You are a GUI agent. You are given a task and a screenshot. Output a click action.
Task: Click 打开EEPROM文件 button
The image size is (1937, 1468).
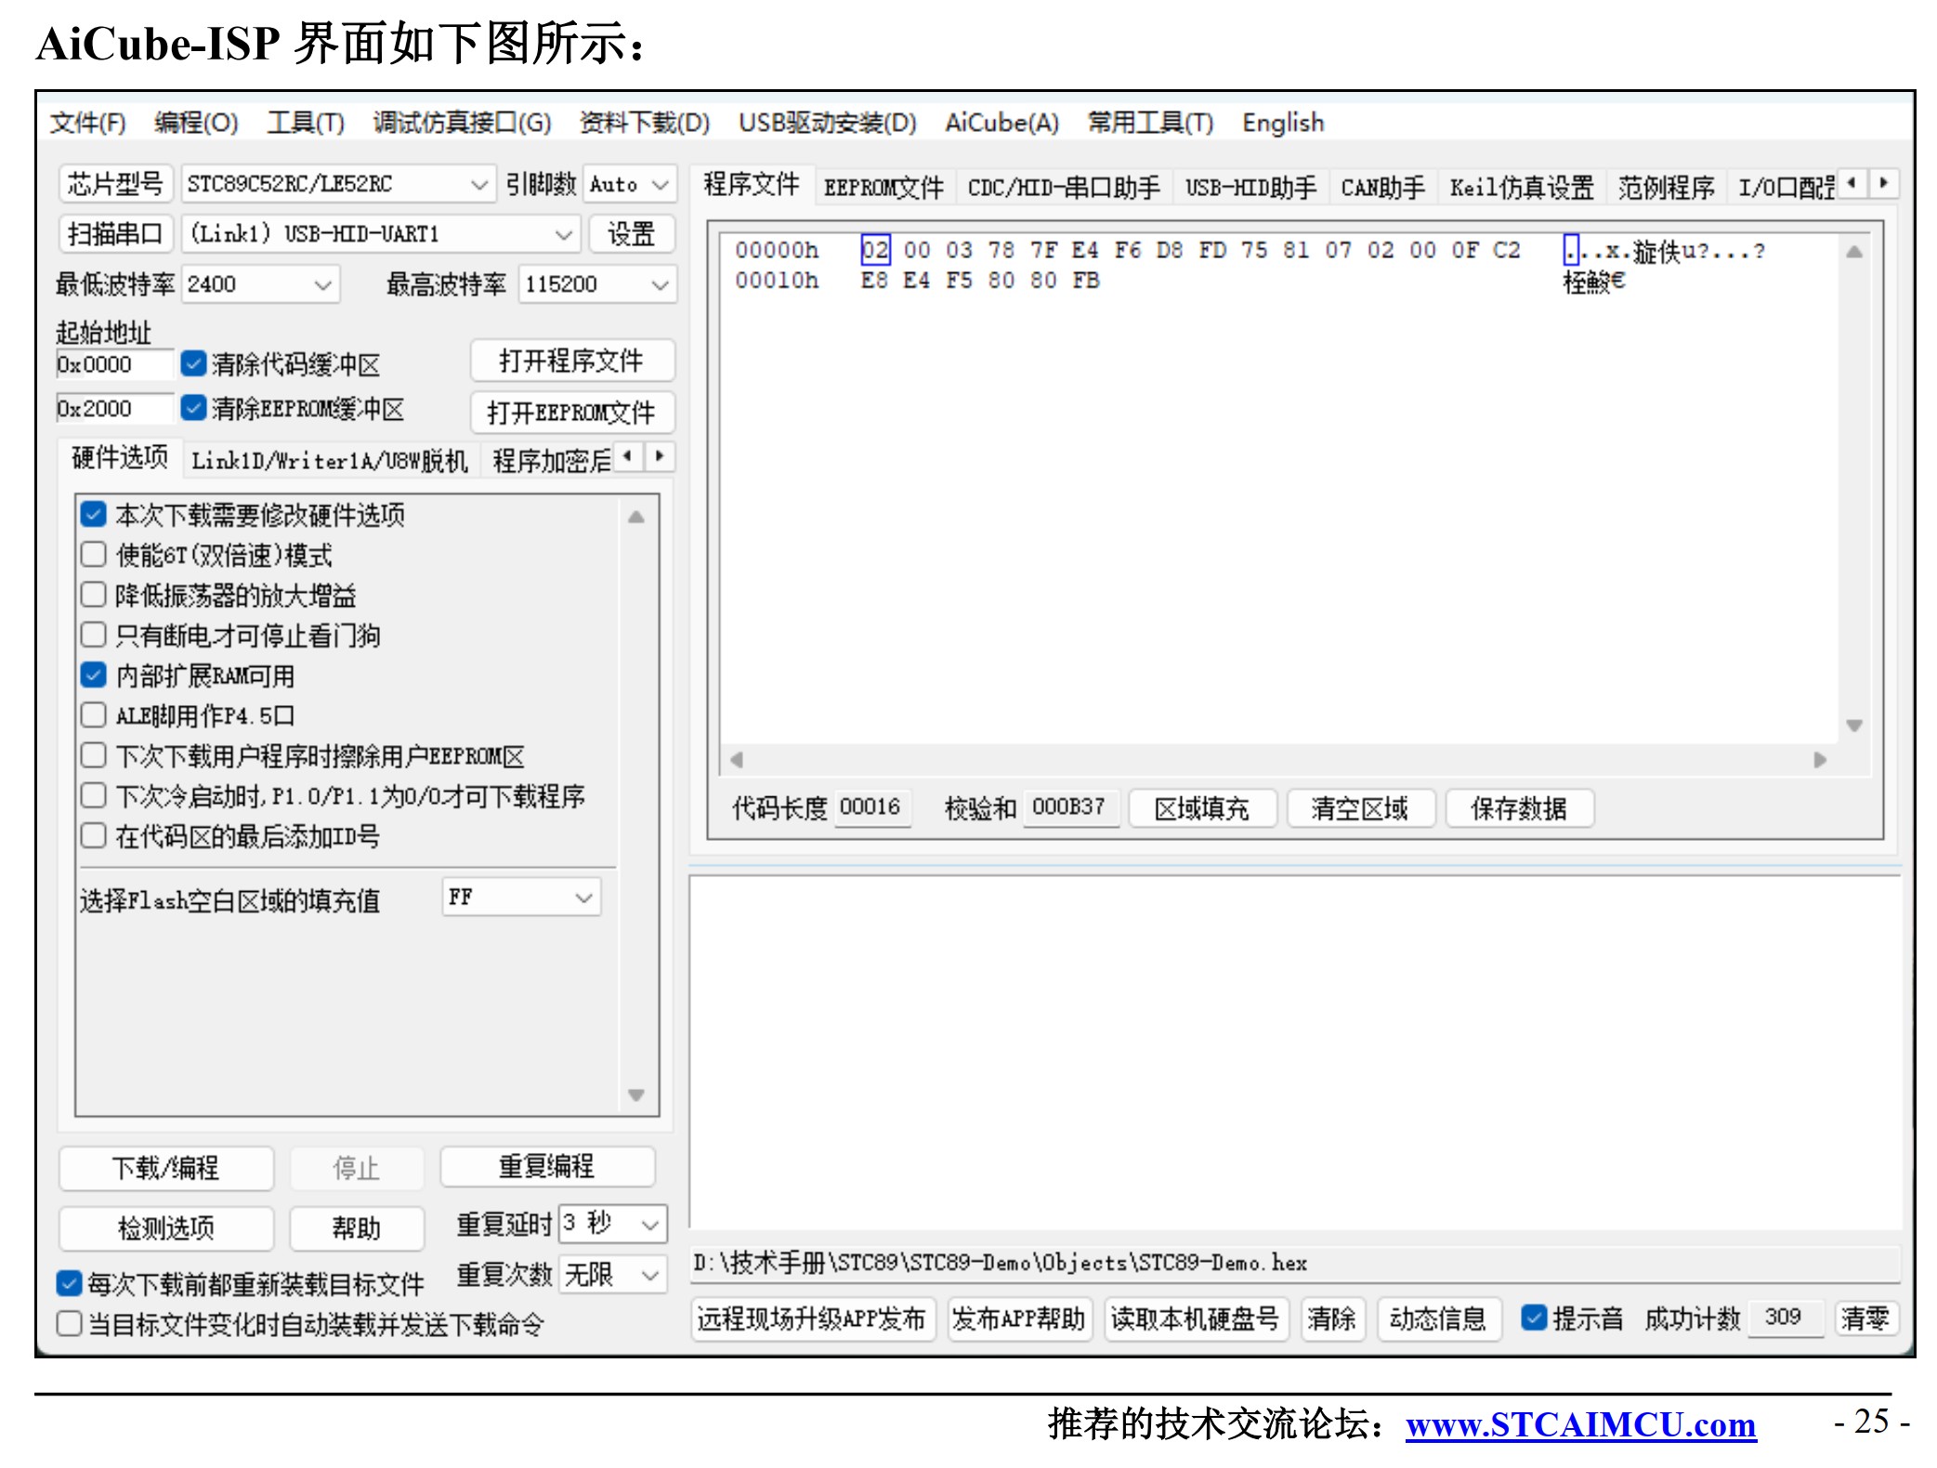(572, 413)
